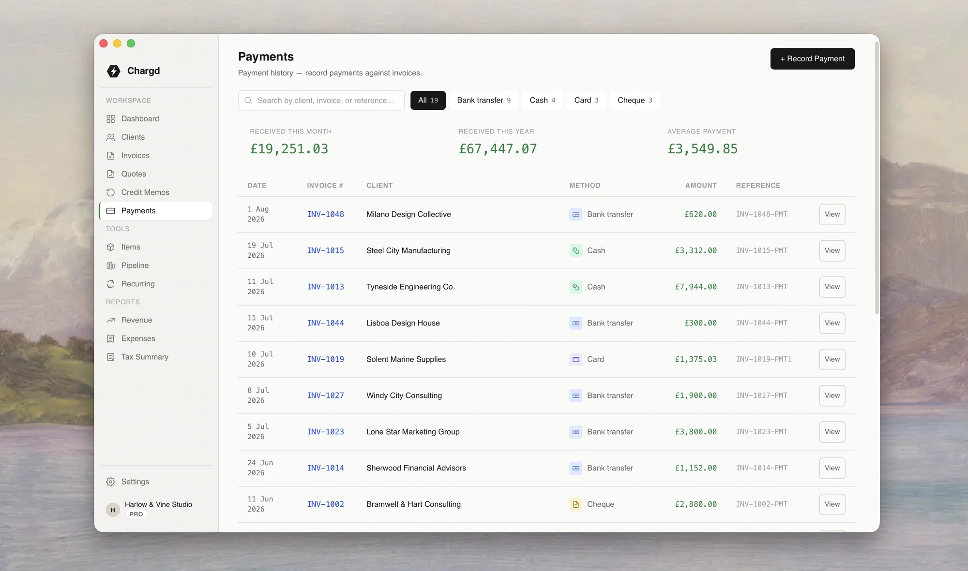Open the Tax Summary report
This screenshot has height=571, width=968.
point(155,357)
